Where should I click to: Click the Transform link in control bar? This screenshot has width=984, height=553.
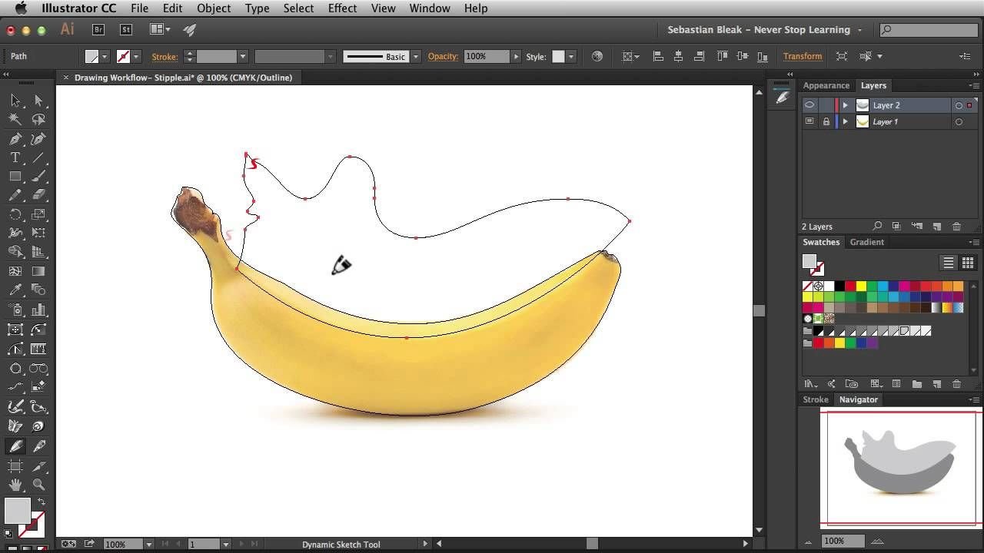click(x=802, y=57)
